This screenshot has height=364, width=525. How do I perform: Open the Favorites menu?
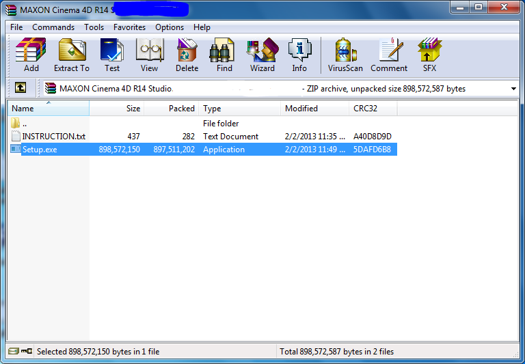[x=129, y=27]
